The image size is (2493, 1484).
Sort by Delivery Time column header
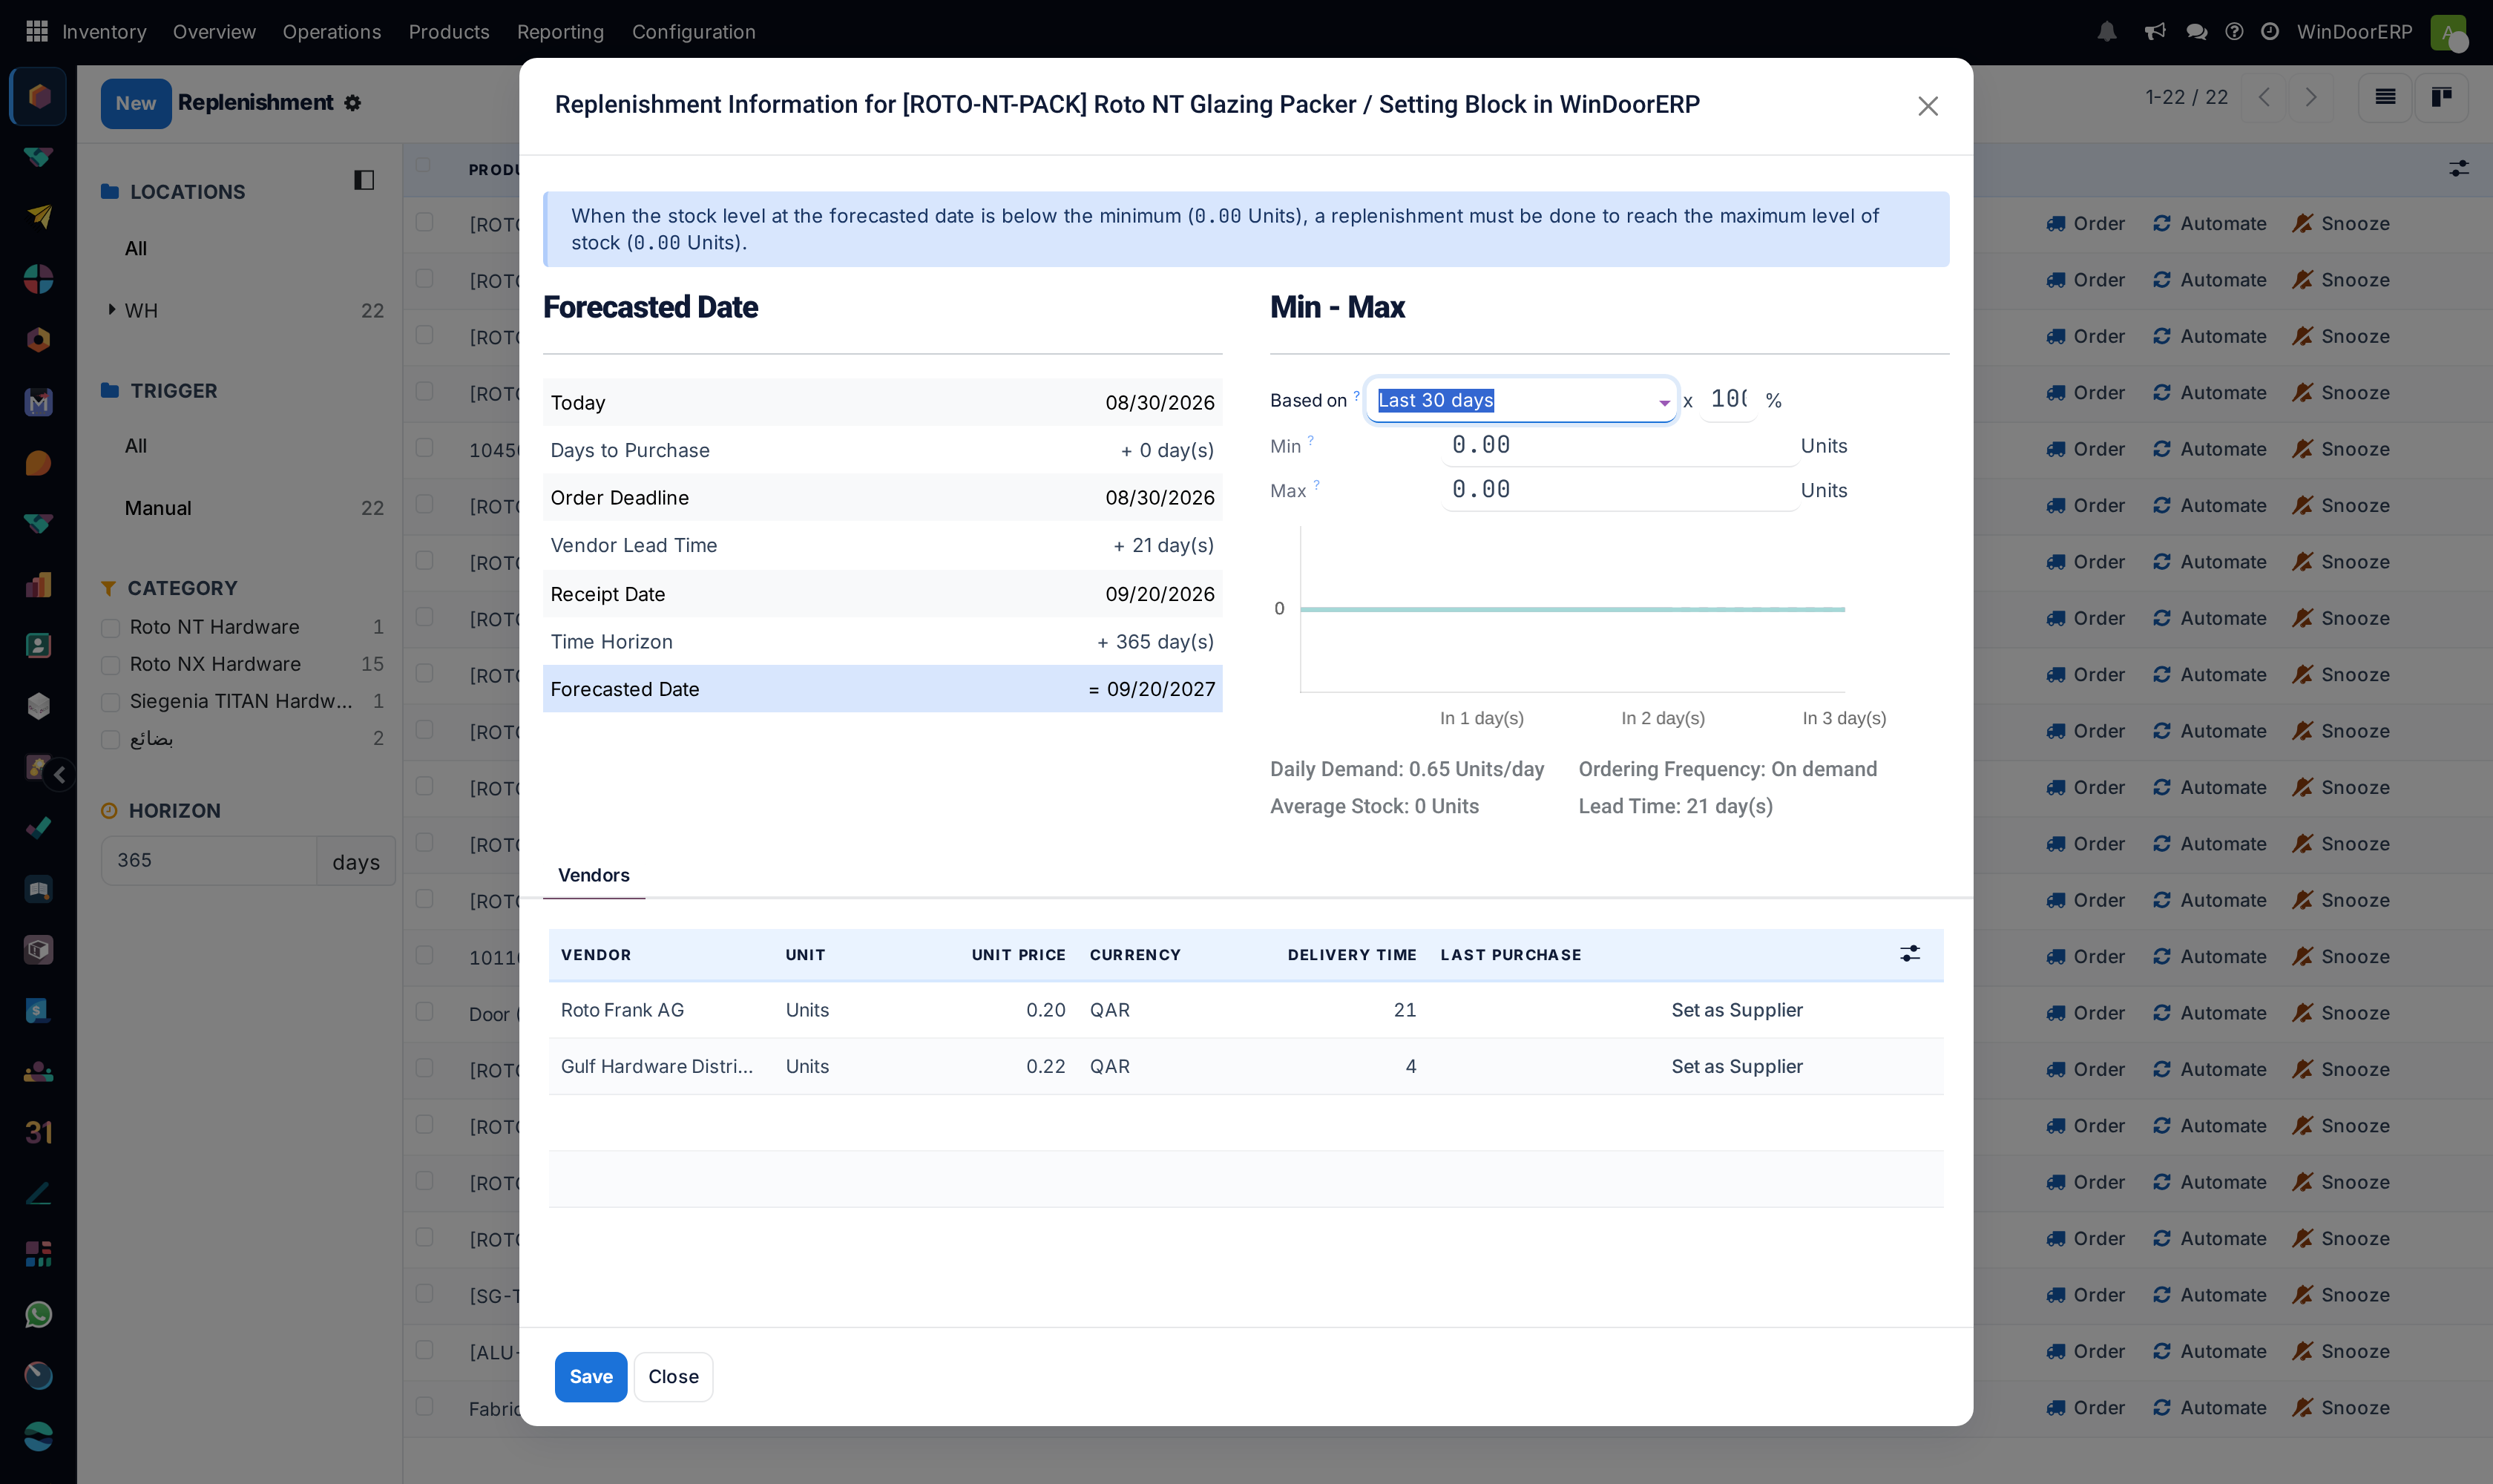[1352, 955]
